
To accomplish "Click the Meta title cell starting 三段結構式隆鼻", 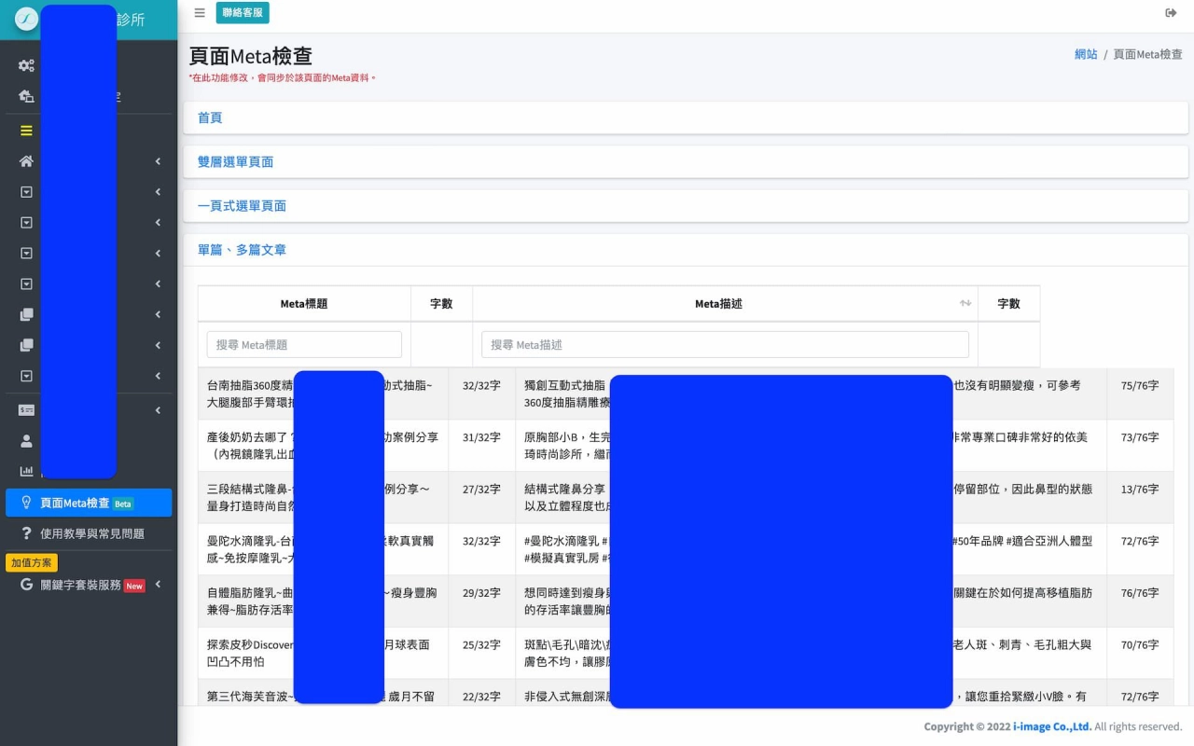I will click(323, 498).
